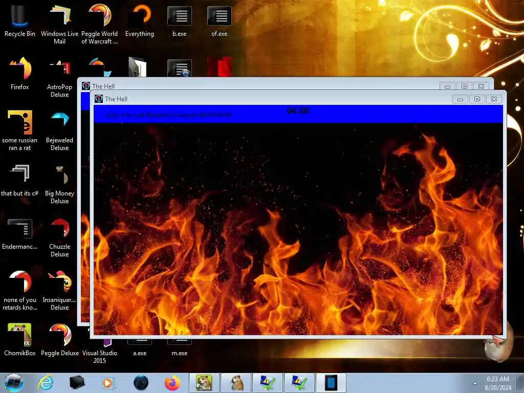Open the Everything search desktop shortcut
Image resolution: width=524 pixels, height=393 pixels.
click(140, 20)
